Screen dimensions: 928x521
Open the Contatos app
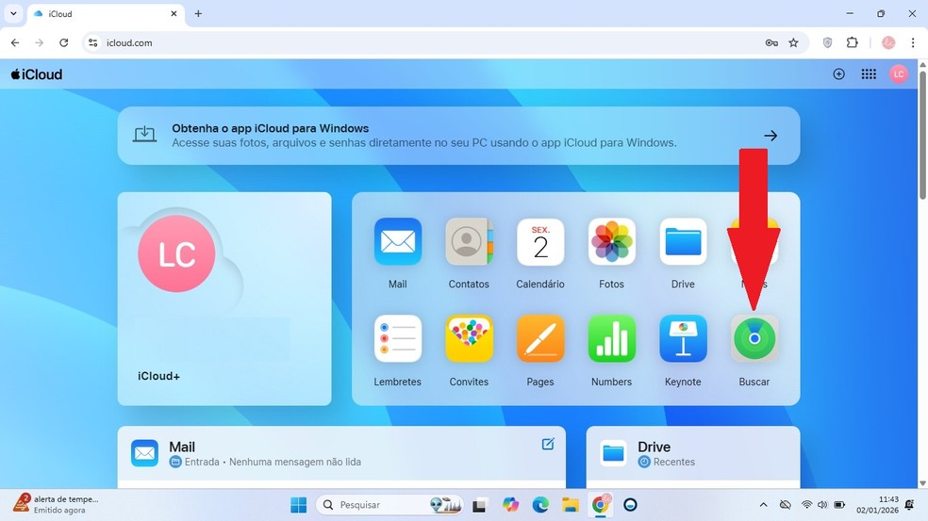coord(469,242)
